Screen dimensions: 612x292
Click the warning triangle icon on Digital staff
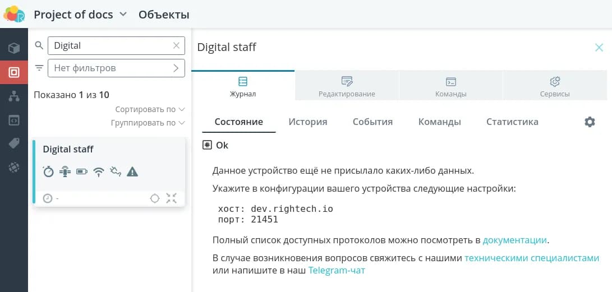(132, 172)
